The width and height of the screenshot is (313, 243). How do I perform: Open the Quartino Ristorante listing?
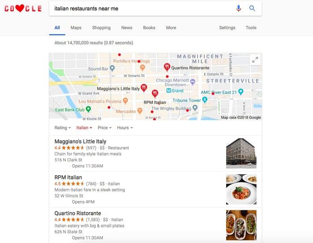click(x=78, y=214)
